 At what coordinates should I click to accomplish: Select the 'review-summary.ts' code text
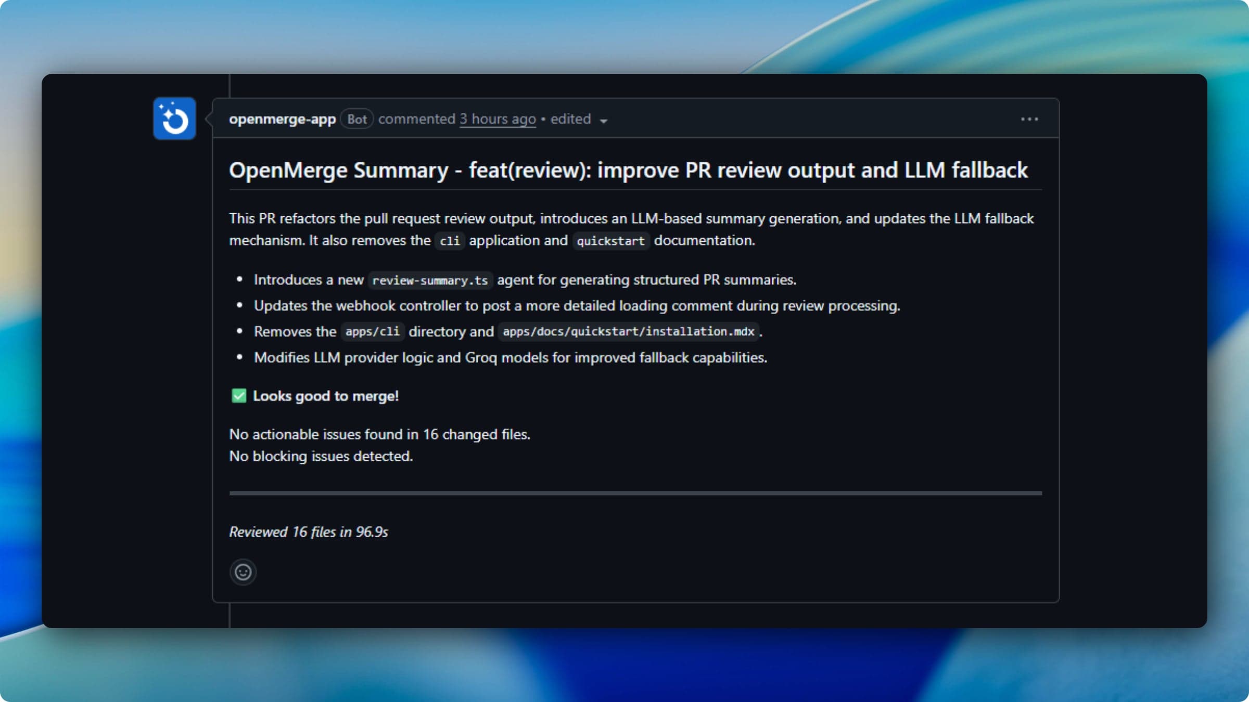pyautogui.click(x=430, y=280)
